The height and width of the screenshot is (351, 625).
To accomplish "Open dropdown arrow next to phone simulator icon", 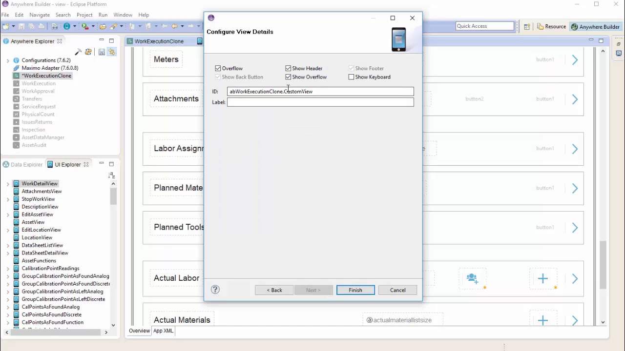I will [x=75, y=26].
